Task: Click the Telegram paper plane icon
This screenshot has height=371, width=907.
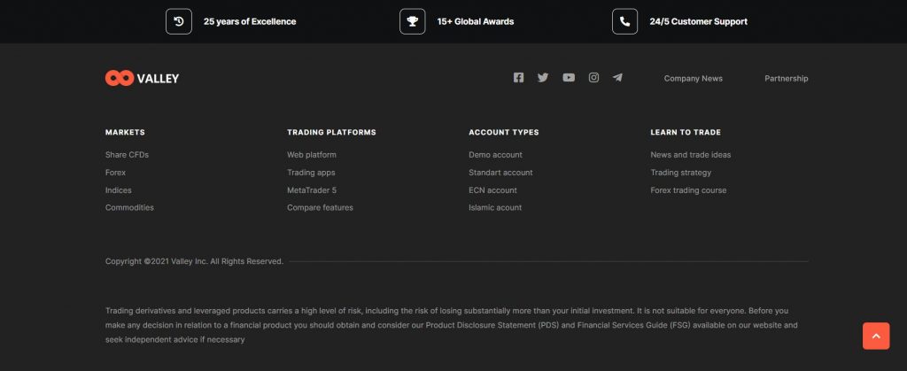Action: pyautogui.click(x=617, y=78)
